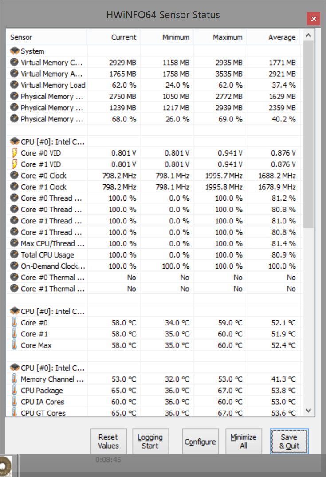
Task: Click the scrollbar down arrow
Action: (x=309, y=411)
